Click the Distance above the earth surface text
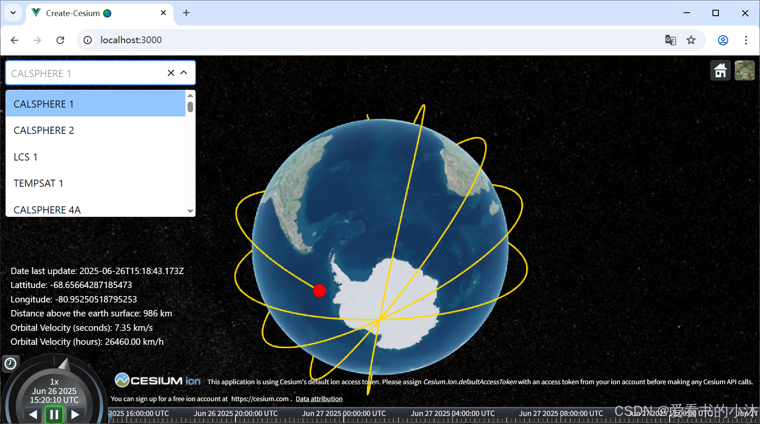 point(91,313)
